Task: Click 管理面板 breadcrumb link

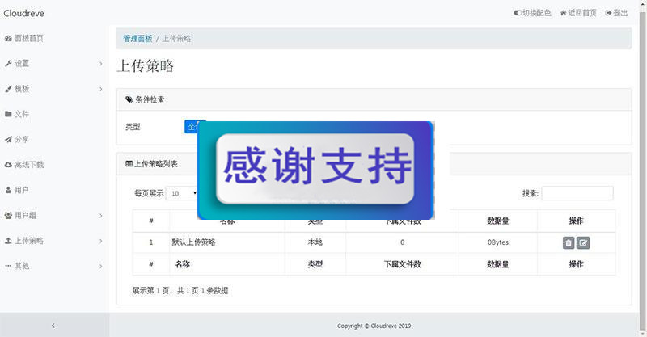Action: click(x=137, y=39)
